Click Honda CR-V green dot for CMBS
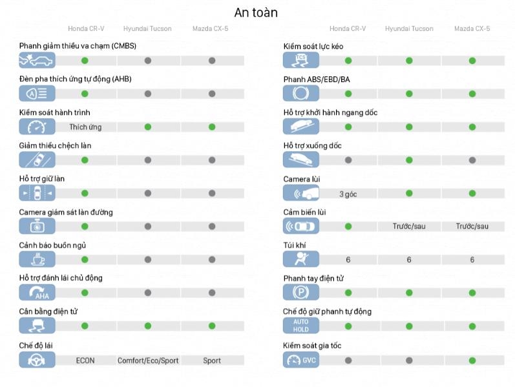Image resolution: width=515 pixels, height=387 pixels. tap(85, 61)
